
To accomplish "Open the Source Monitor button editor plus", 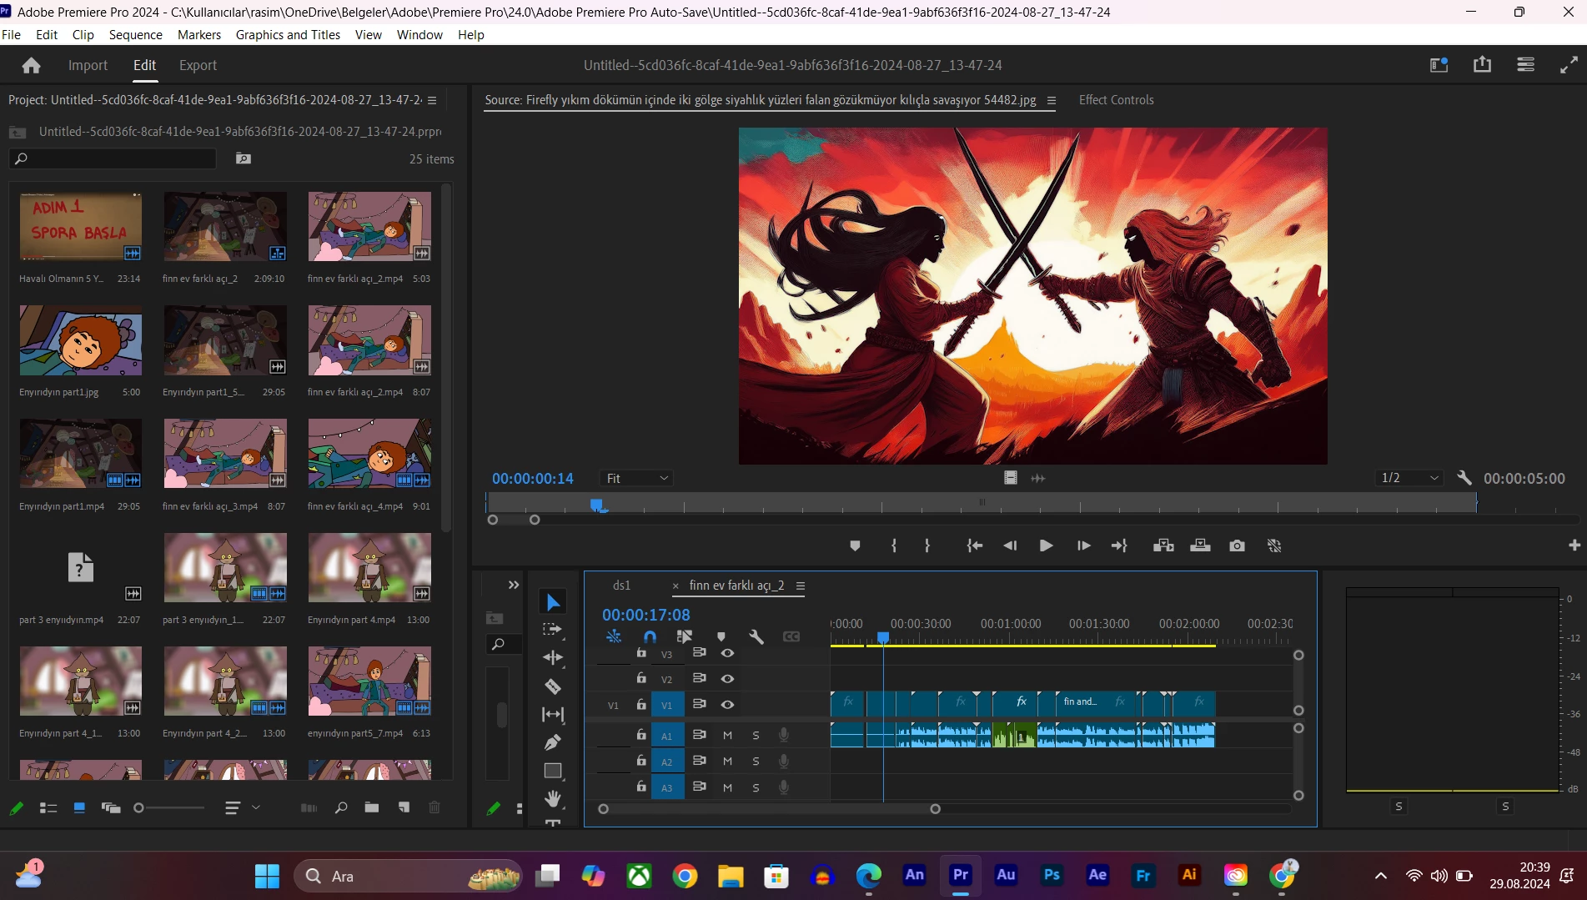I will (x=1574, y=546).
